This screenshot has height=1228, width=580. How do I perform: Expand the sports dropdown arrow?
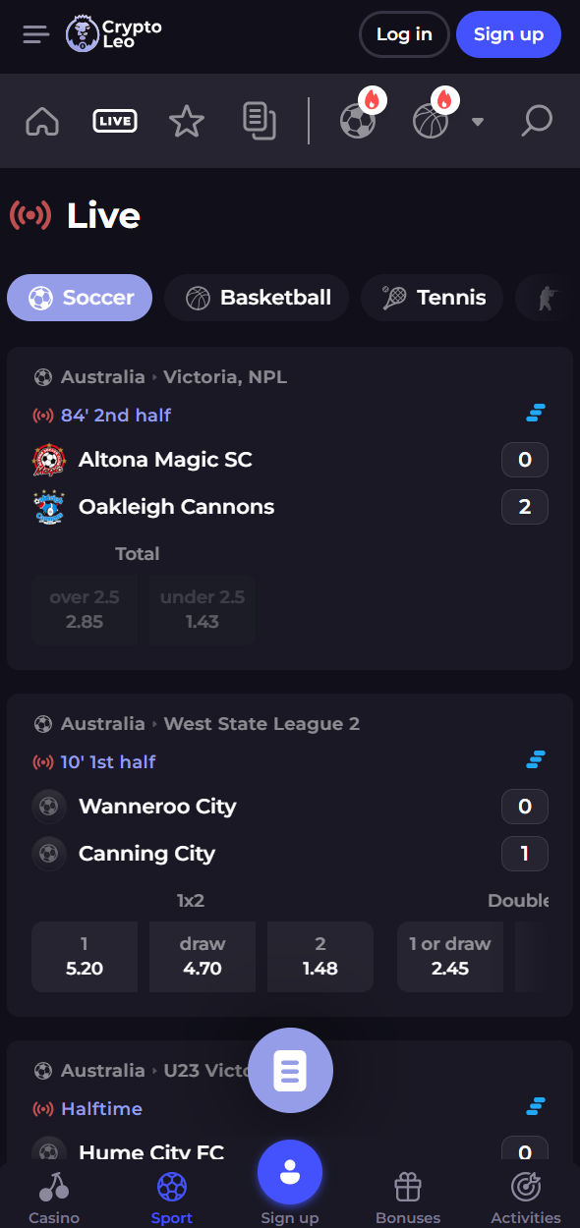pyautogui.click(x=478, y=123)
